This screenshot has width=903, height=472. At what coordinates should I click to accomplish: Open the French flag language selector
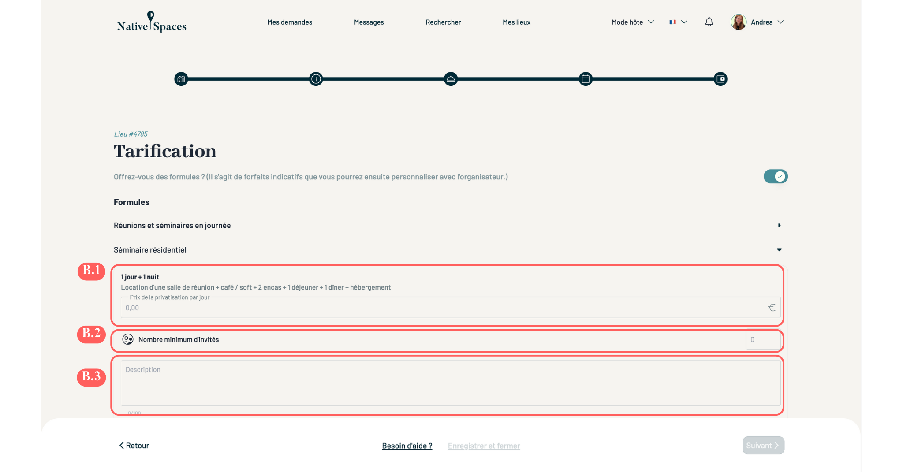click(678, 22)
